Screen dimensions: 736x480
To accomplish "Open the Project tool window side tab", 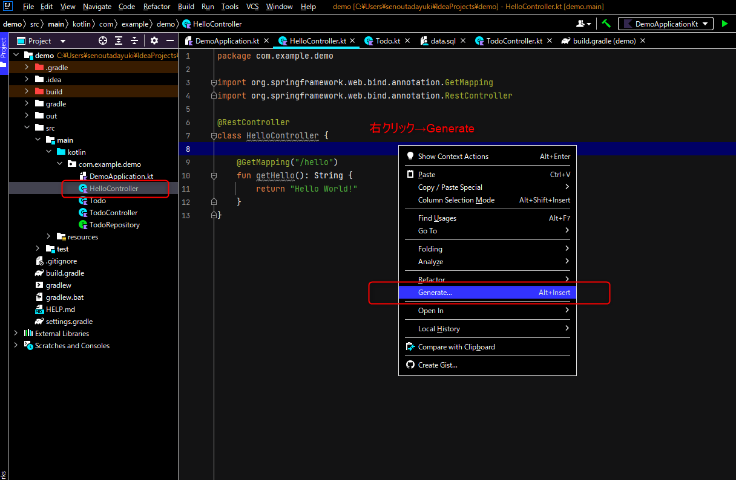I will [4, 52].
